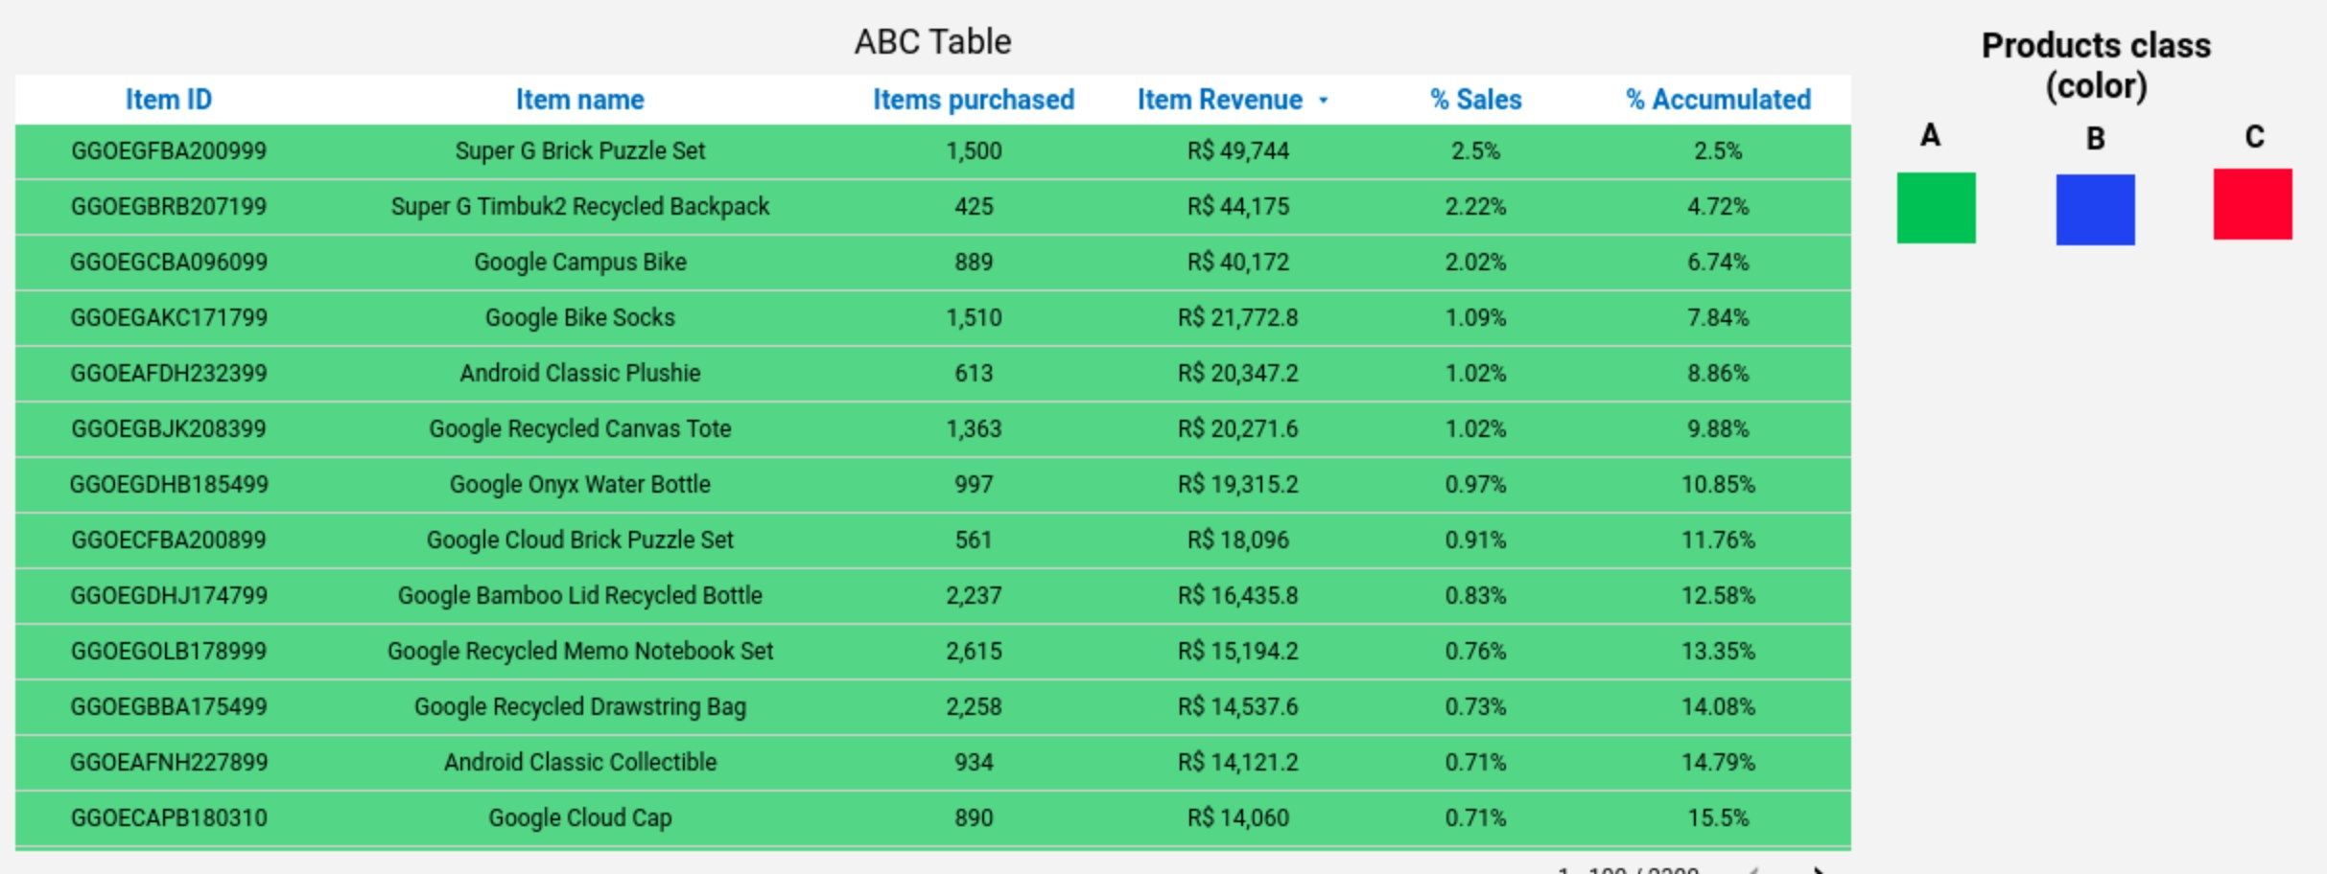Click the Items purchased column header
Image resolution: width=2327 pixels, height=874 pixels.
point(973,100)
